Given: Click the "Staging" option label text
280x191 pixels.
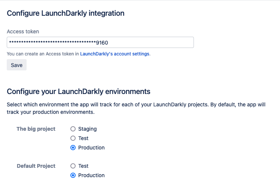Looking at the screenshot, I should [87, 129].
